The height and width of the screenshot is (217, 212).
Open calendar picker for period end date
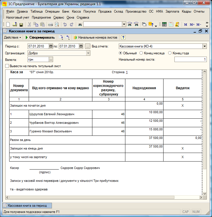(x=81, y=46)
